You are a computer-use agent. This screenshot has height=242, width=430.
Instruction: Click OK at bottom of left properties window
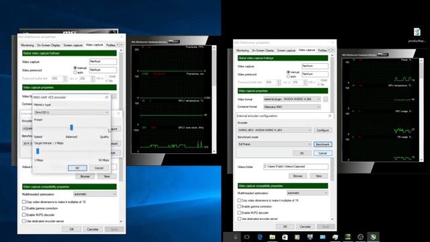(x=71, y=229)
